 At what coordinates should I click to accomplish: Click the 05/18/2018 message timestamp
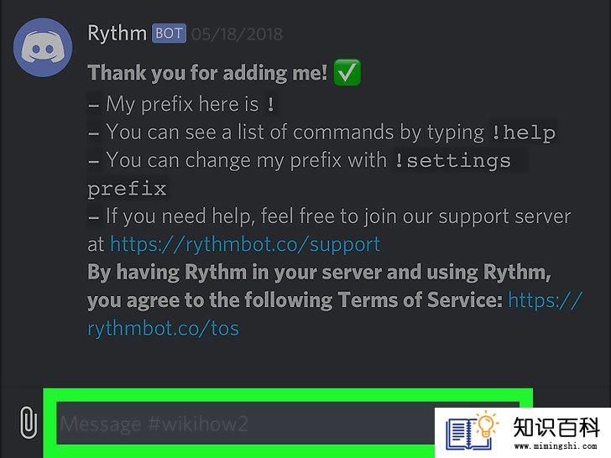[237, 34]
